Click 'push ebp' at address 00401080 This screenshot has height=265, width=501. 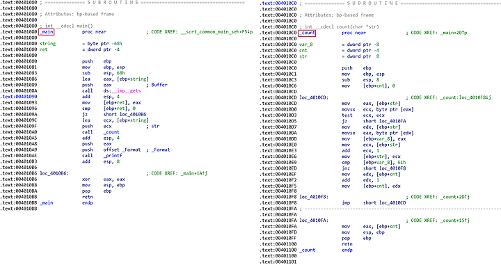click(x=97, y=61)
